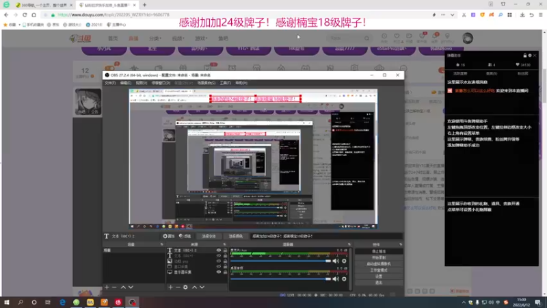Toggle lock on 边框.png source

point(225,261)
